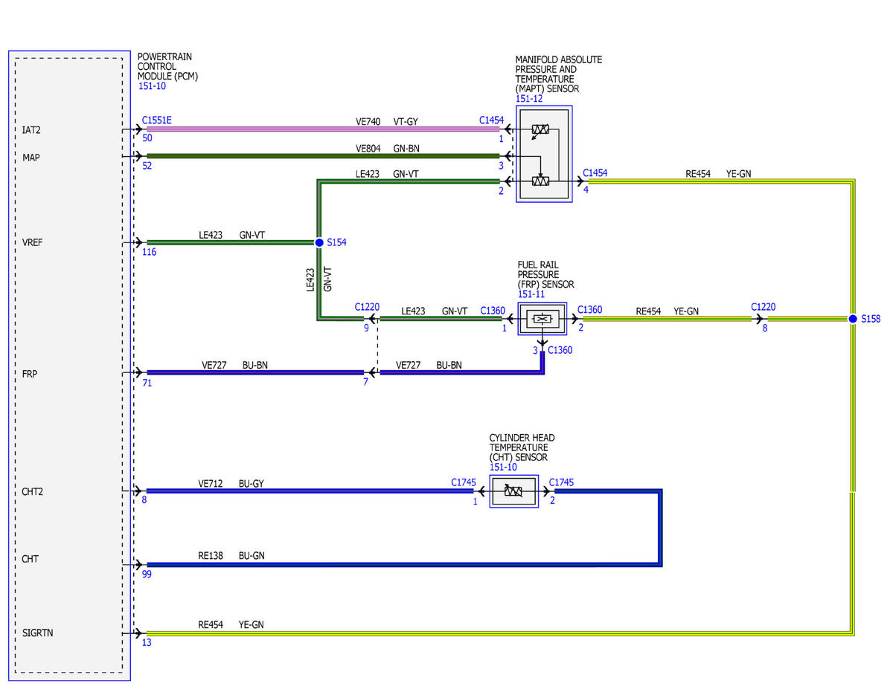Click pin number 50

pyautogui.click(x=147, y=139)
